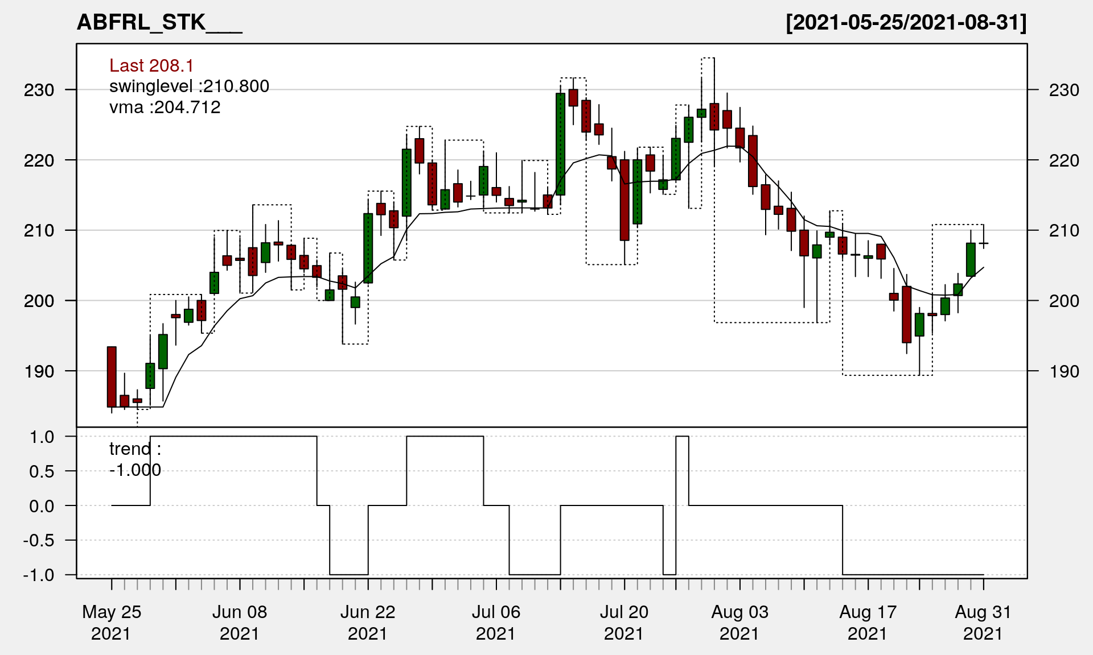Click the date range label in top right
The height and width of the screenshot is (655, 1093).
[x=906, y=23]
